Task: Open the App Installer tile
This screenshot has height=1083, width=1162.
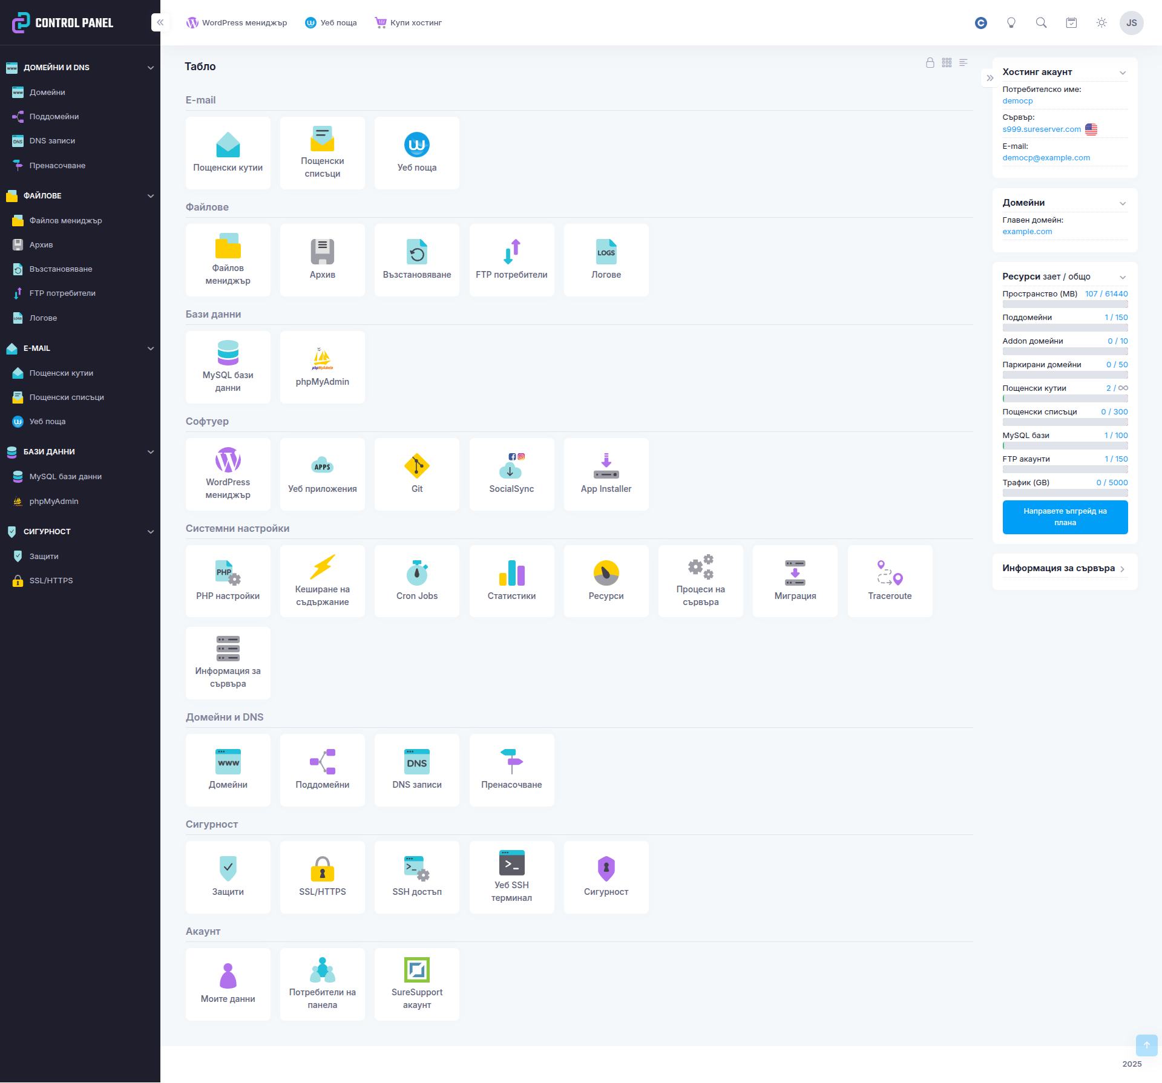Action: point(606,474)
